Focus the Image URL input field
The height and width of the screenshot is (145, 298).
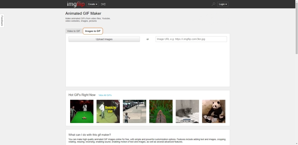[191, 39]
